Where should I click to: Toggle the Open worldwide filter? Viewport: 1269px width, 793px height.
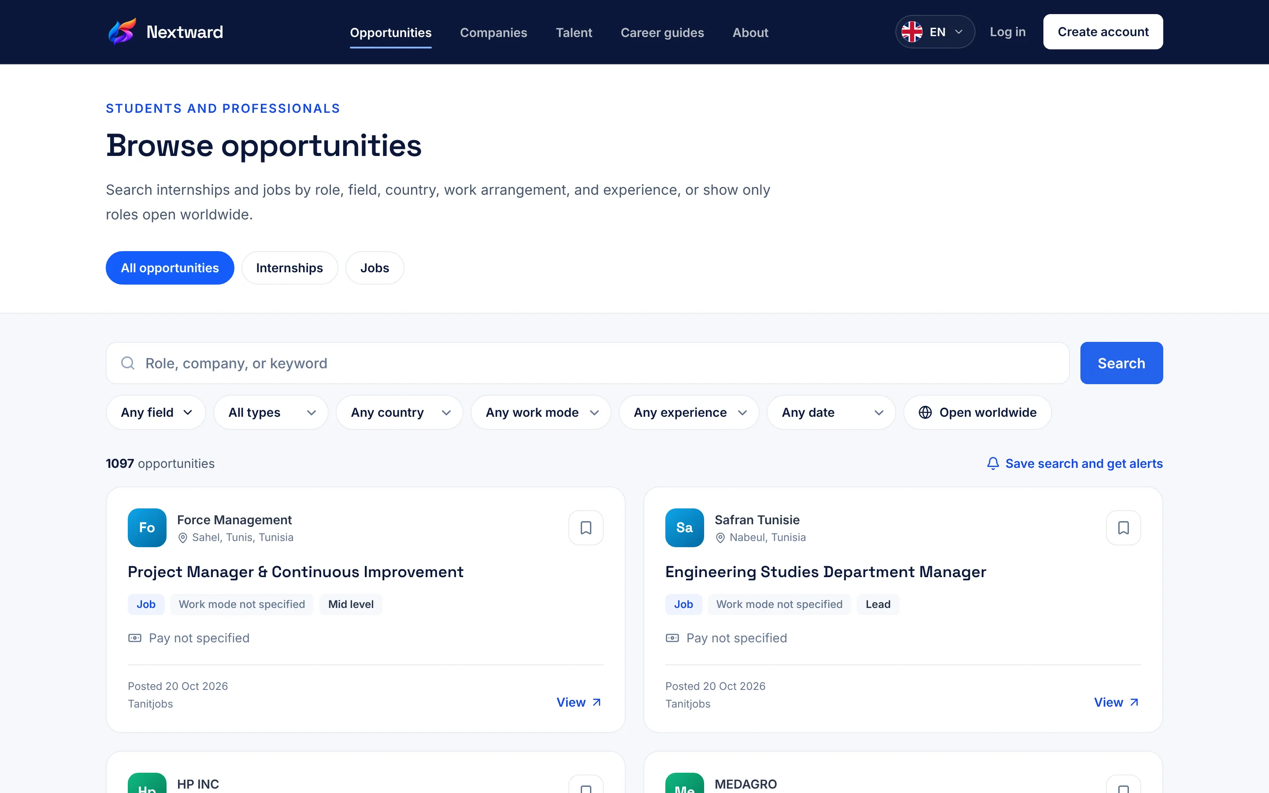tap(977, 413)
